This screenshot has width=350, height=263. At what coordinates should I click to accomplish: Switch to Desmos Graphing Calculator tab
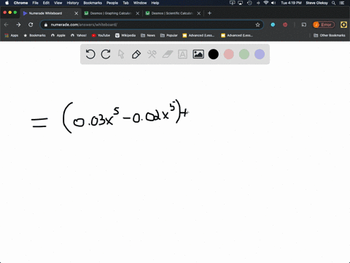[x=111, y=13]
